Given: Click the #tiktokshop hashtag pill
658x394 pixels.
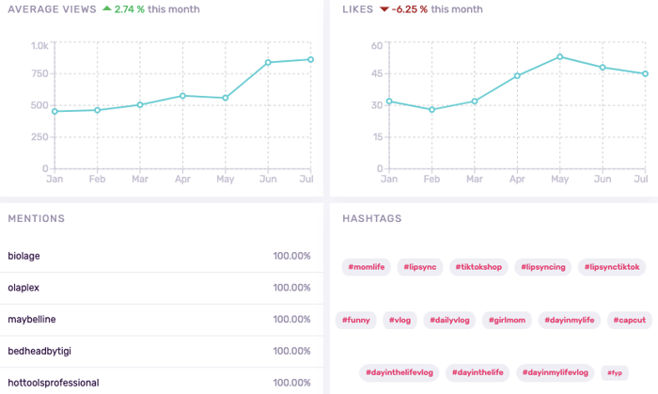Looking at the screenshot, I should click(479, 267).
